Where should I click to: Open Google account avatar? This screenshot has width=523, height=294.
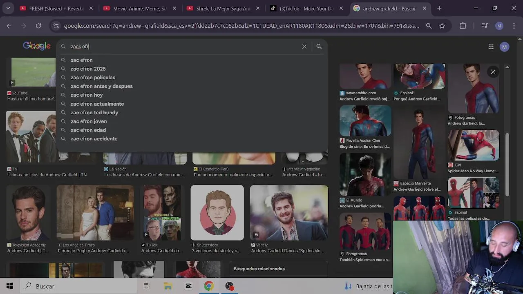(505, 47)
